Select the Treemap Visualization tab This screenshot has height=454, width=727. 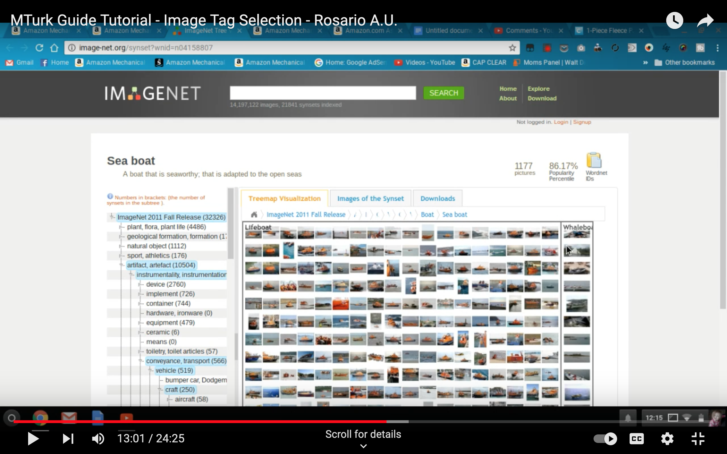(285, 198)
